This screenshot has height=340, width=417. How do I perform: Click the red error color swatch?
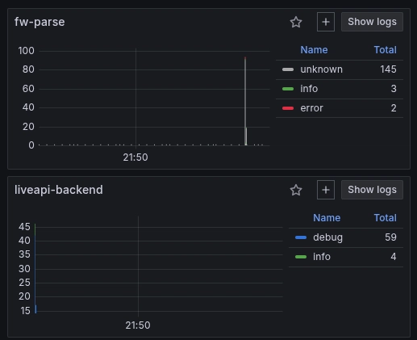[288, 108]
